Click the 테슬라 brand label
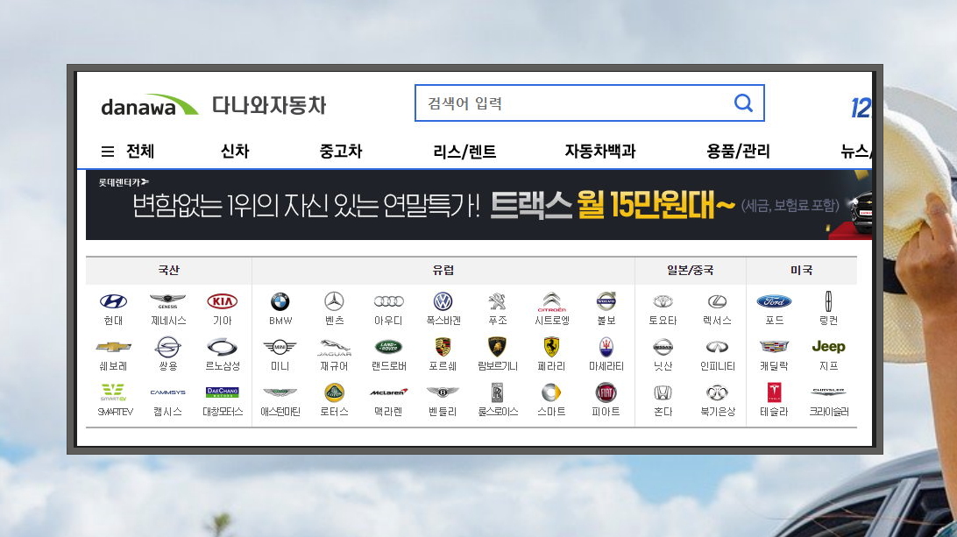The width and height of the screenshot is (957, 537). [774, 412]
